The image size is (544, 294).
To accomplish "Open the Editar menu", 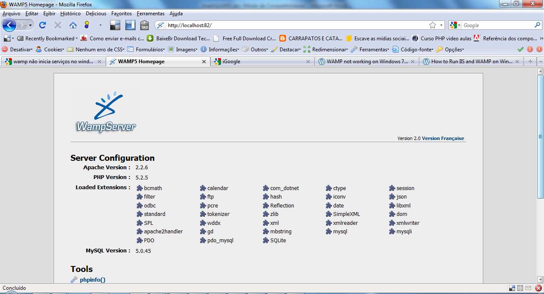I will point(32,14).
